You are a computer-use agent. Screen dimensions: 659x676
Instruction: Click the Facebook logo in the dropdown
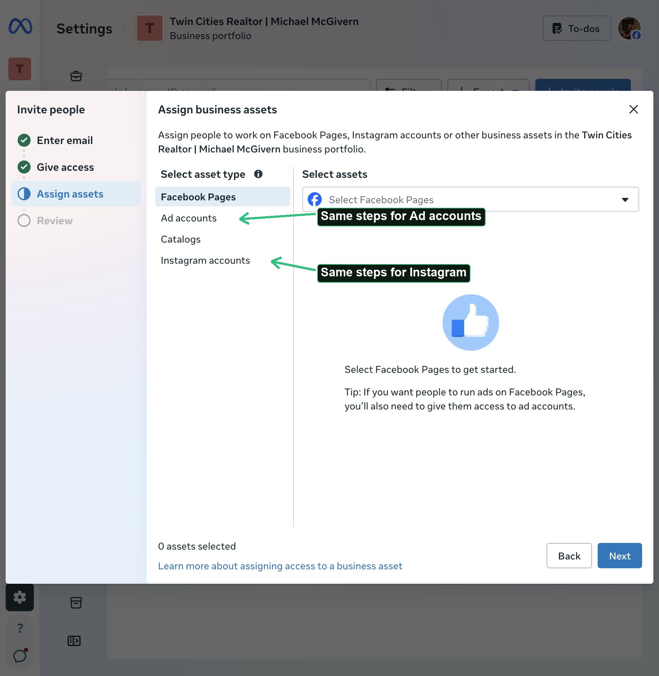coord(315,199)
